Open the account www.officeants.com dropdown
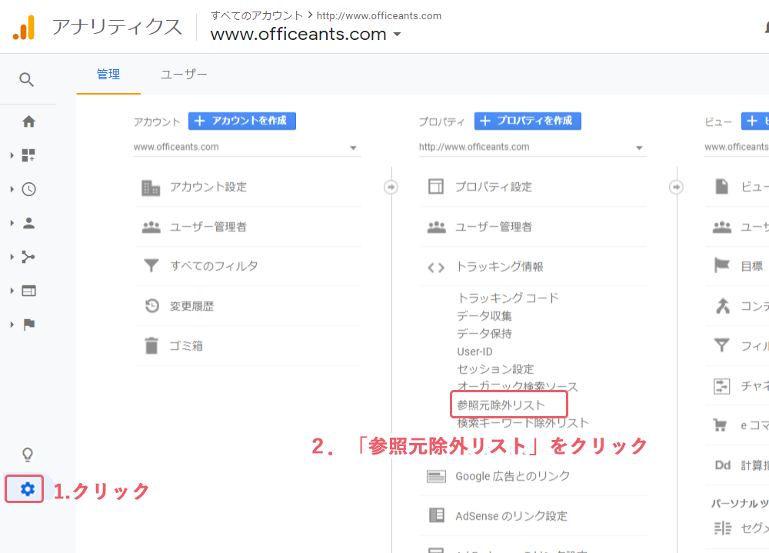The image size is (769, 553). (x=247, y=147)
